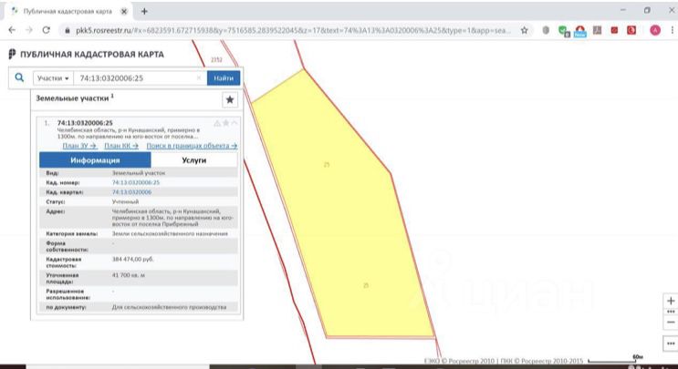This screenshot has height=369, width=678.
Task: Click the area value 41 700 кв. м
Action: [129, 275]
